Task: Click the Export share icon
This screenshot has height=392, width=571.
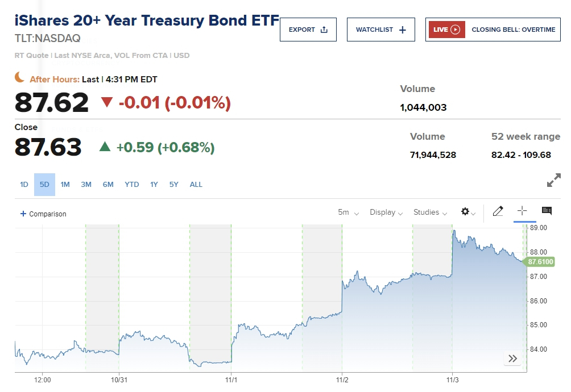Action: click(324, 30)
